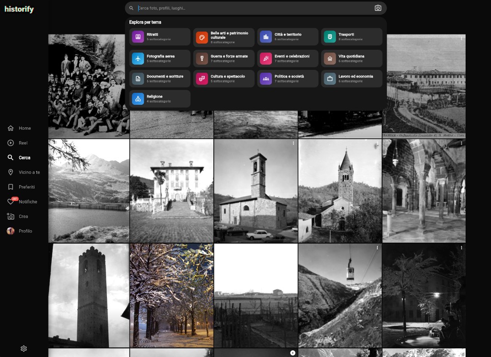Open the group portrait of men photo
The image size is (491, 357).
click(89, 86)
